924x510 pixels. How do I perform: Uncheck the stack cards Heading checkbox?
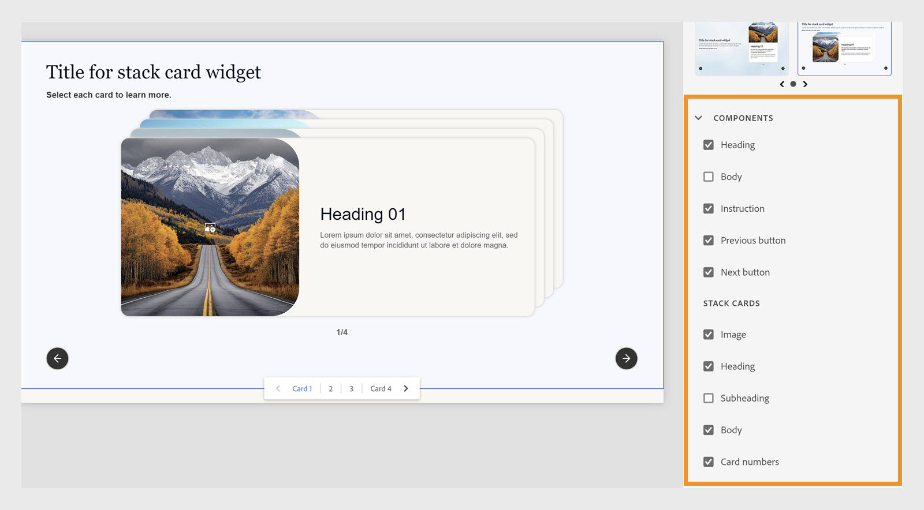coord(709,366)
